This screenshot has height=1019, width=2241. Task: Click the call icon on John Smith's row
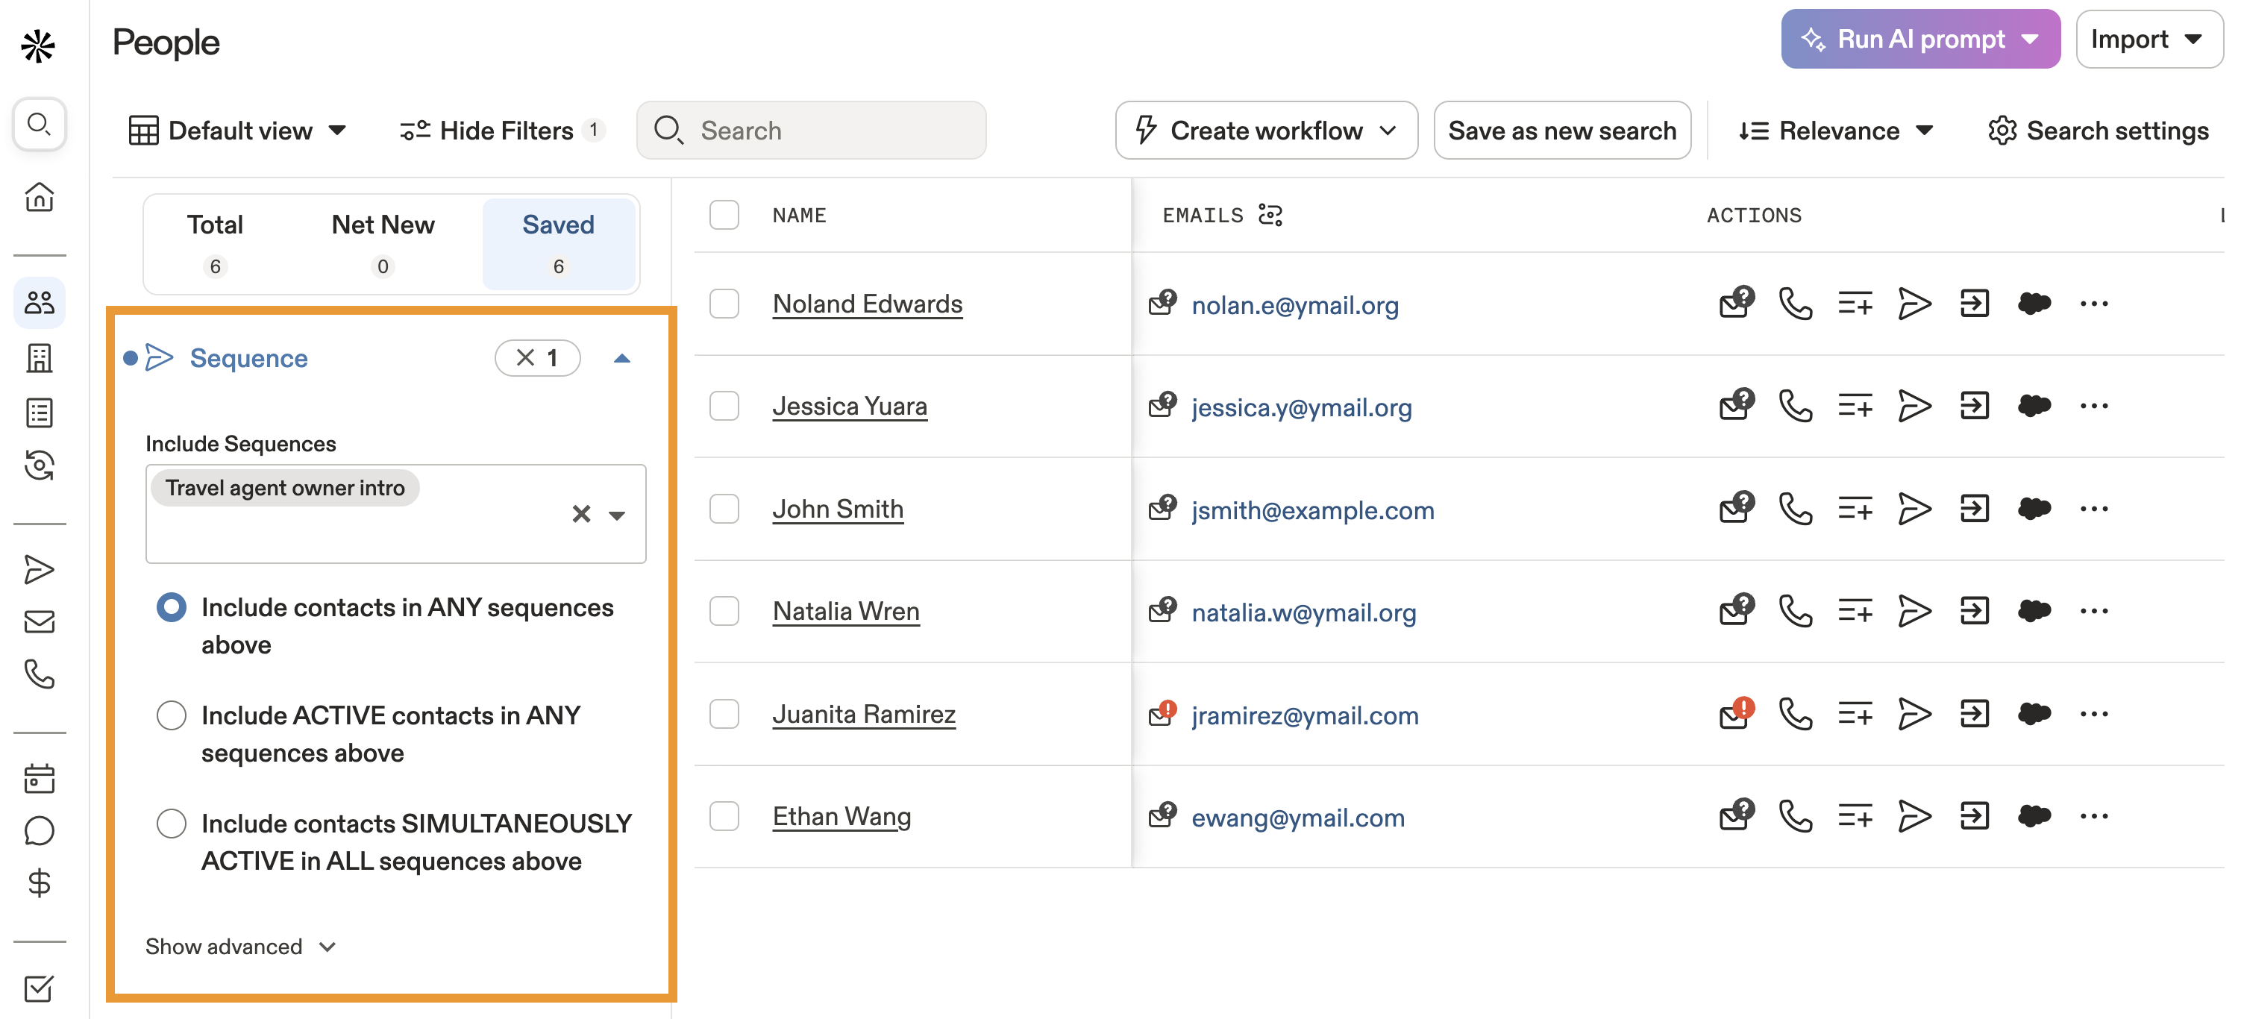coord(1796,508)
